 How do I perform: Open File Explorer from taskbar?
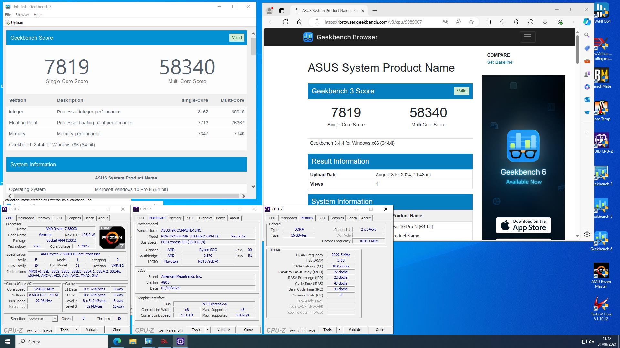point(133,342)
